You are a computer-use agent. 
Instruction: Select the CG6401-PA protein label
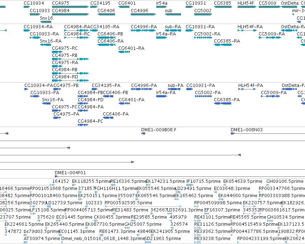[132, 100]
